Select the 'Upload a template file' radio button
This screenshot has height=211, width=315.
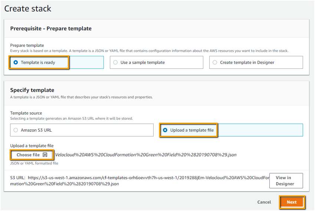[x=165, y=130]
